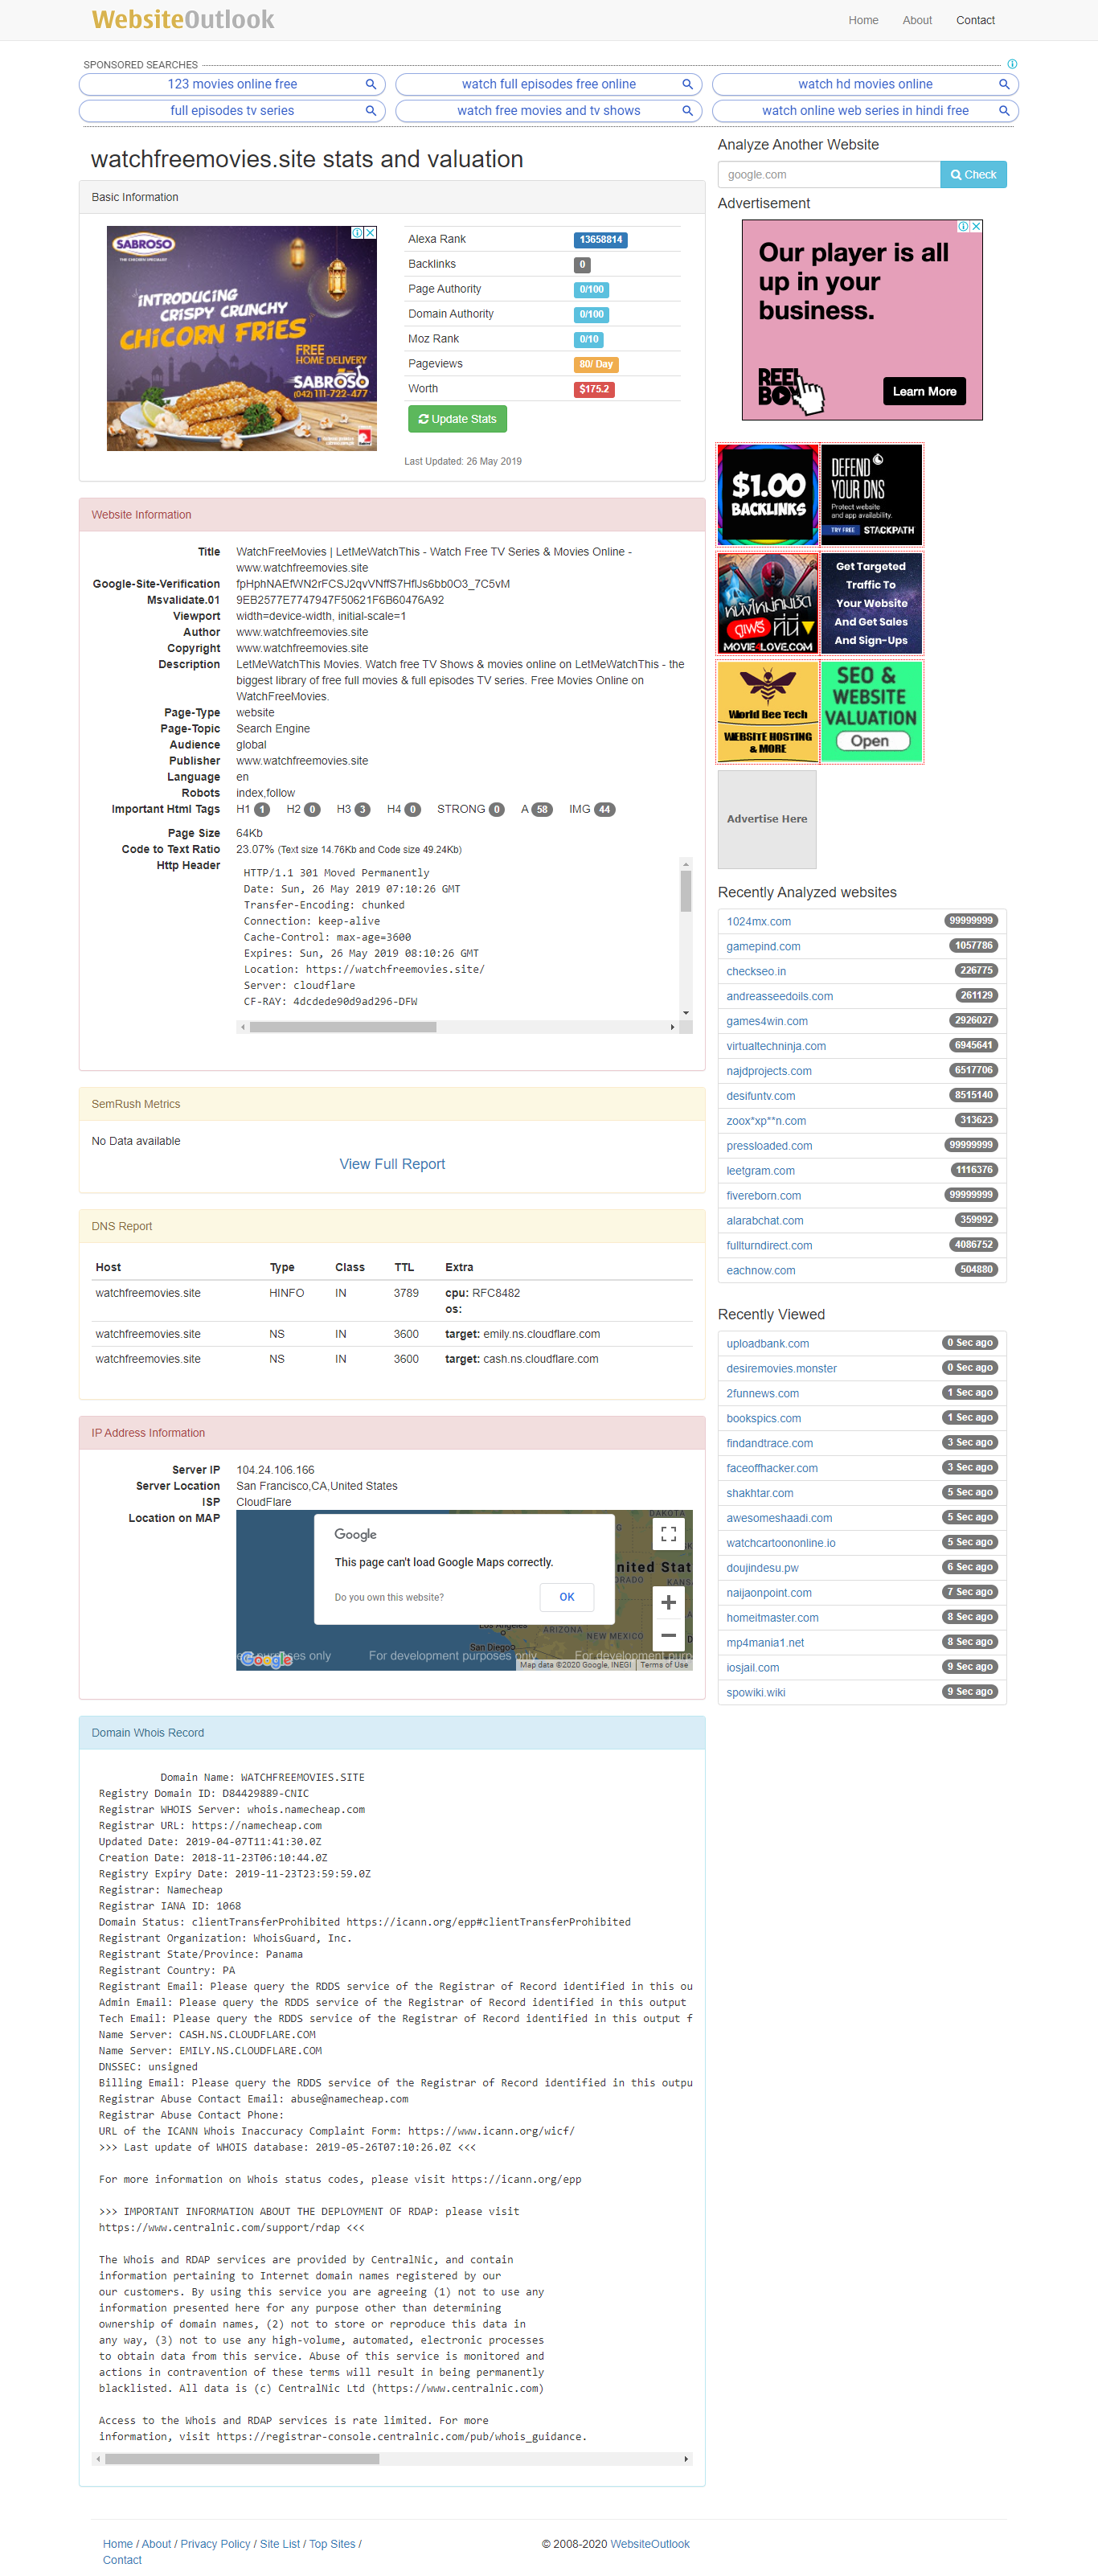Open leetgram.com analysis link
The height and width of the screenshot is (2576, 1098).
pyautogui.click(x=760, y=1170)
